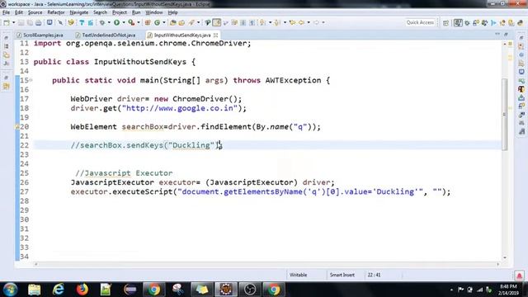Open the Edit menu
Viewport: 528px width, 297px height.
pos(19,12)
